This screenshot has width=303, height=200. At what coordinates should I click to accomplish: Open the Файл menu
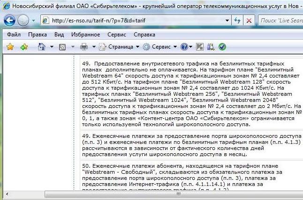pos(14,35)
